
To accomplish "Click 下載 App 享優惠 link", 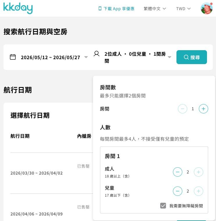I will click(116, 9).
